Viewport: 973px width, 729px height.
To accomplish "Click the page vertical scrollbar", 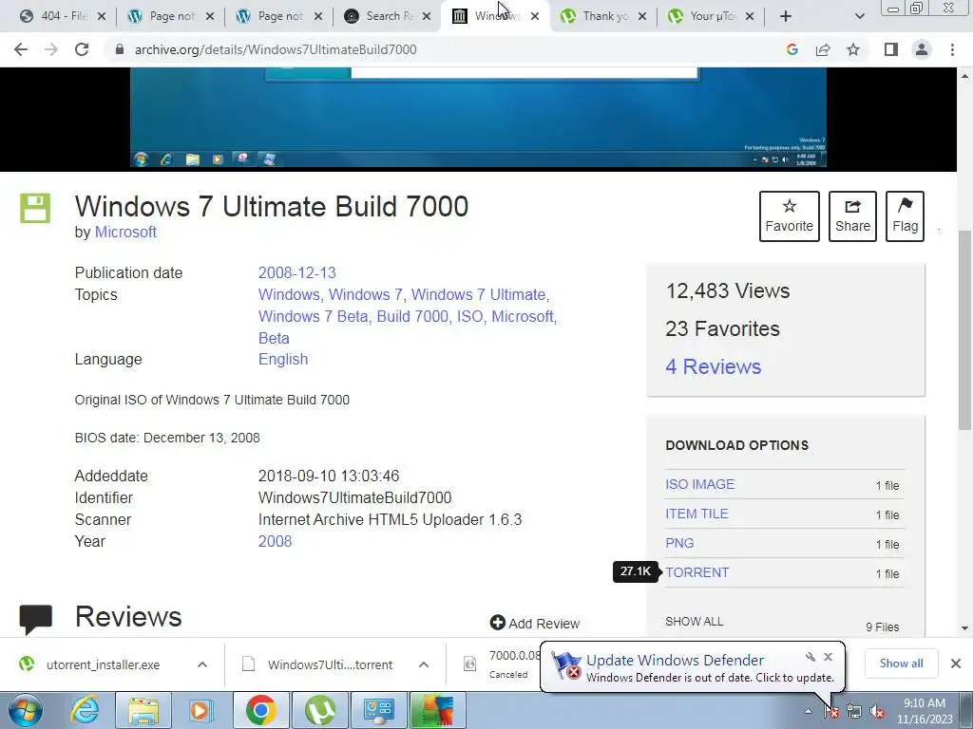I will (x=964, y=328).
